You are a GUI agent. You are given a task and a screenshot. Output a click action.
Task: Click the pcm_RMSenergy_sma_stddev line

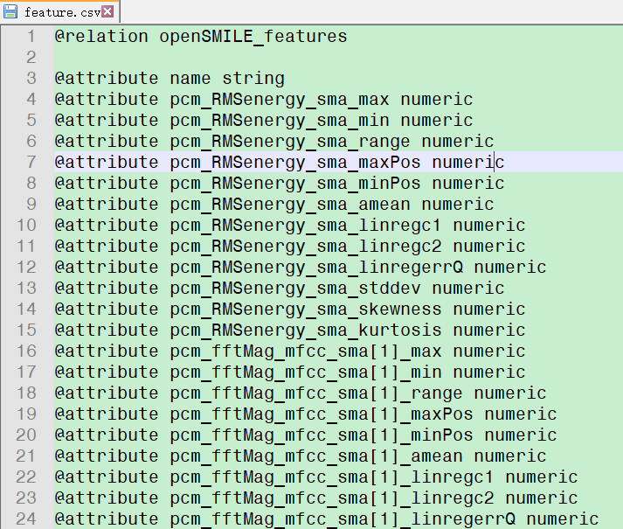point(280,289)
